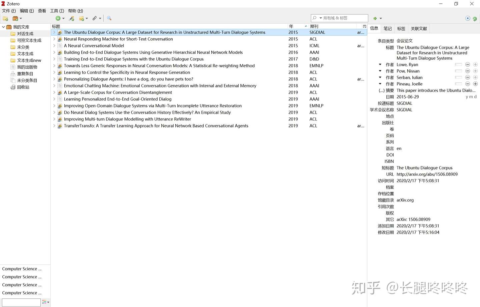Click the 条目类型 value 会议论文
The width and height of the screenshot is (480, 307).
[404, 41]
